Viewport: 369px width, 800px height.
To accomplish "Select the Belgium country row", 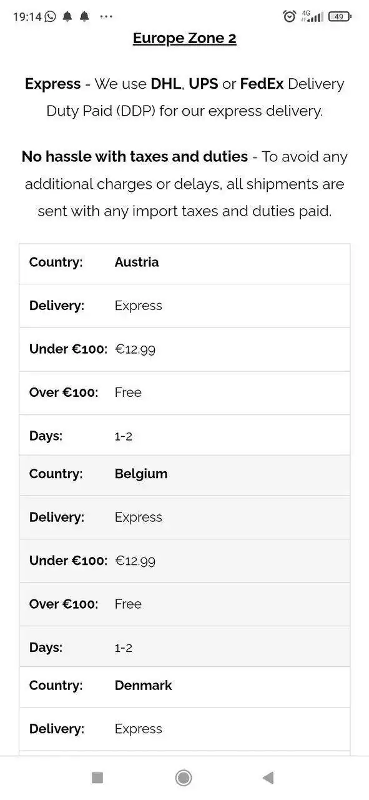I will pos(184,474).
